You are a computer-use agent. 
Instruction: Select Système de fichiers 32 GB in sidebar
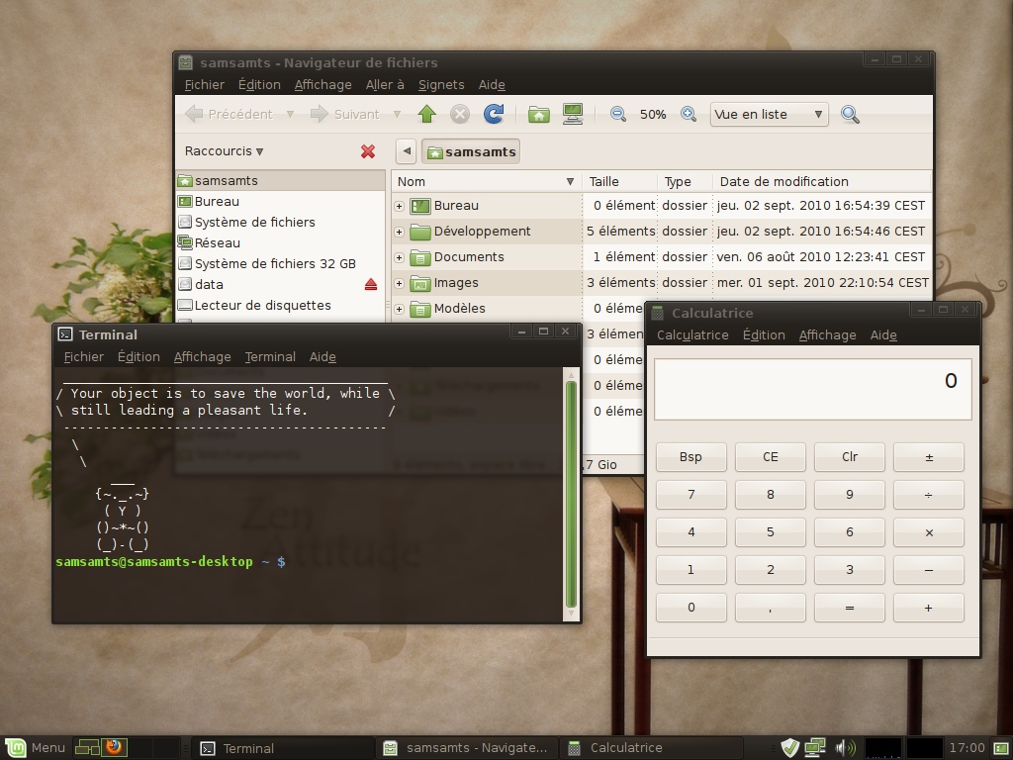[280, 263]
